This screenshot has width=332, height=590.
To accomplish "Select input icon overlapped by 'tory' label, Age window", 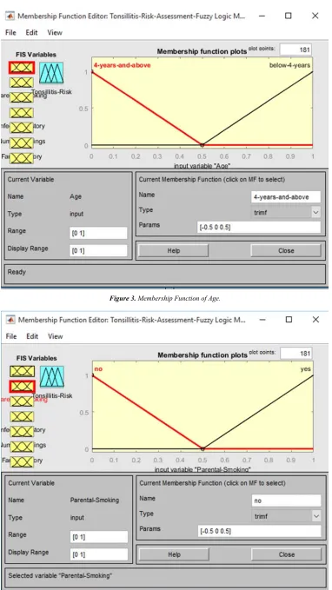I will (x=22, y=128).
